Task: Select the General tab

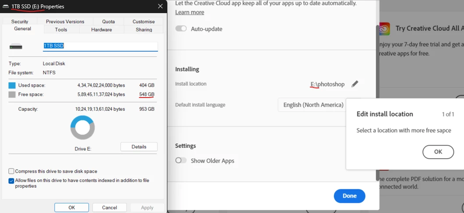Action: (x=22, y=29)
